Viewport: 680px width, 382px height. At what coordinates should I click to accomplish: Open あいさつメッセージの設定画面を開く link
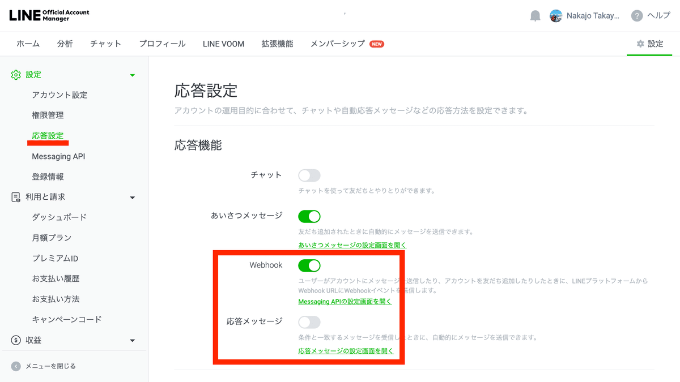coord(352,245)
